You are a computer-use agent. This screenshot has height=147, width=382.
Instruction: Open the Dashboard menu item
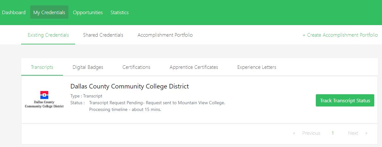pyautogui.click(x=13, y=13)
